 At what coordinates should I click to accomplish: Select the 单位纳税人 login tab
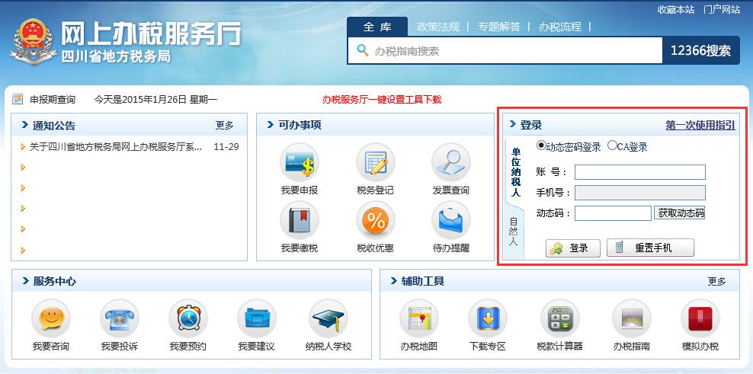[516, 172]
